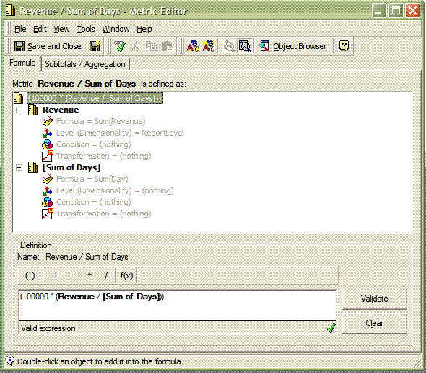Open the Tools menu

click(86, 29)
